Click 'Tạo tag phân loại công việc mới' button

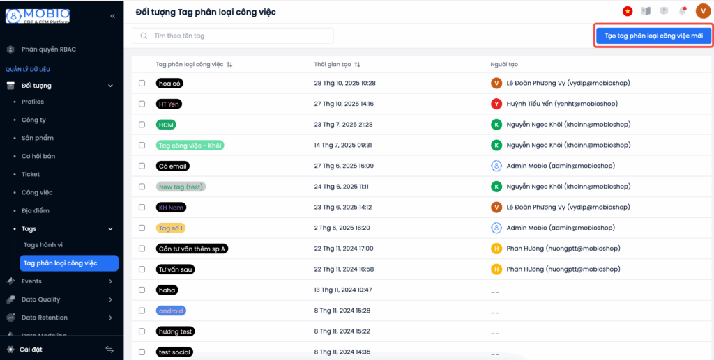(x=653, y=36)
